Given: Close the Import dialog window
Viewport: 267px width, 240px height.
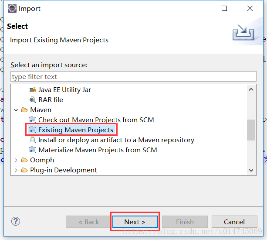Looking at the screenshot, I should pyautogui.click(x=250, y=8).
